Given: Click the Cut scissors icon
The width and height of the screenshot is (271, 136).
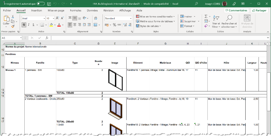Looking at the screenshot, I should 13,17.
